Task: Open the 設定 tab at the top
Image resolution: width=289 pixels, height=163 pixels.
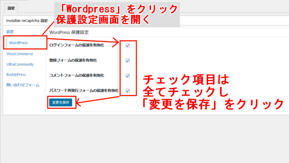Action: pyautogui.click(x=11, y=8)
